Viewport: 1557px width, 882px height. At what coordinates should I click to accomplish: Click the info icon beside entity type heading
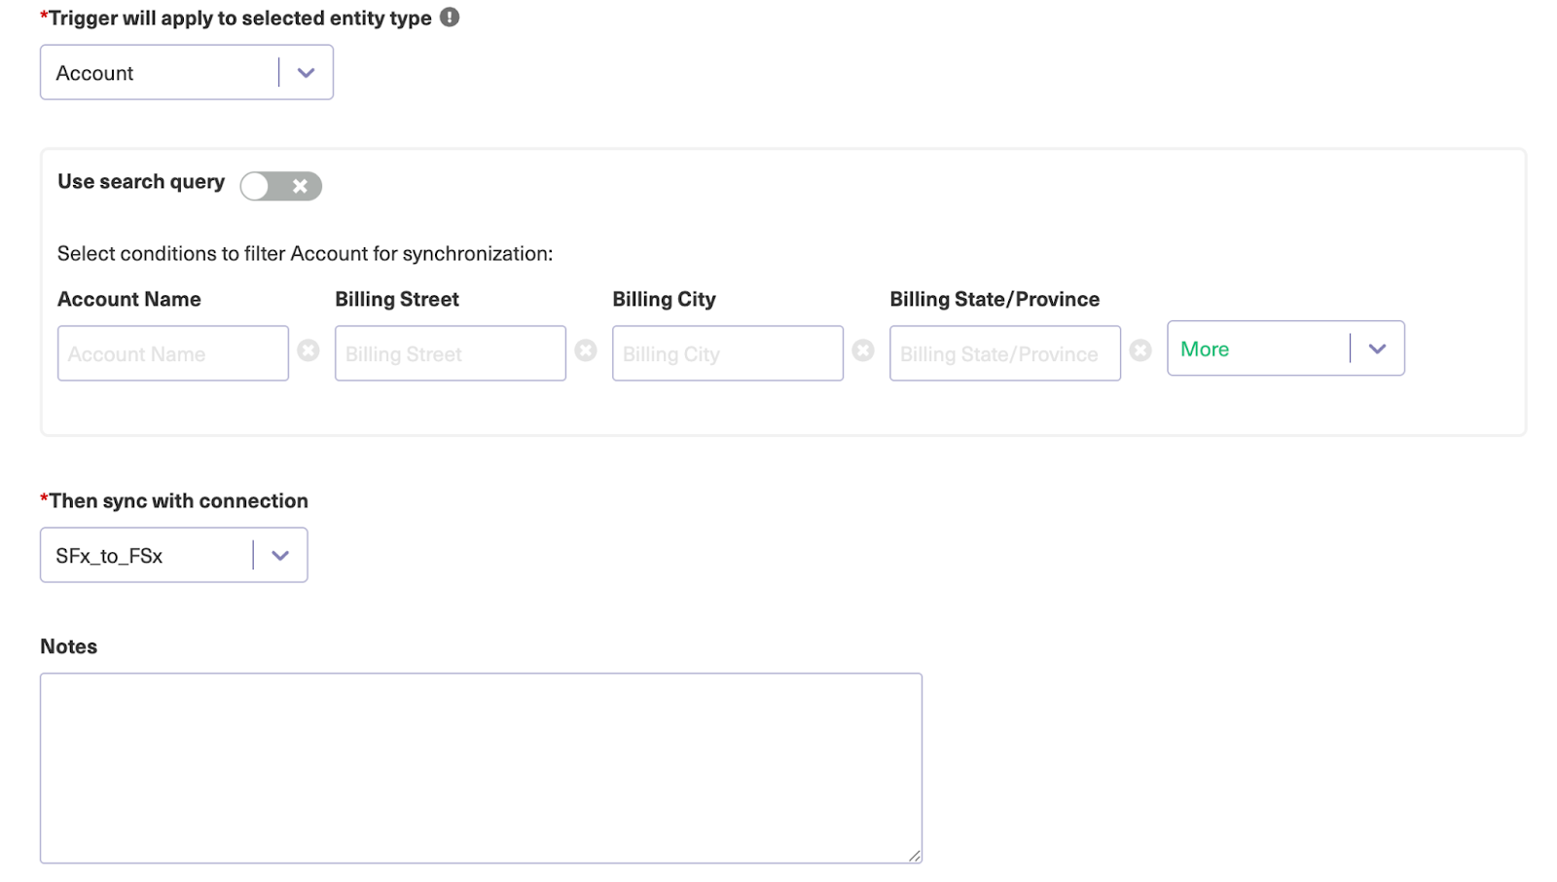tap(449, 17)
